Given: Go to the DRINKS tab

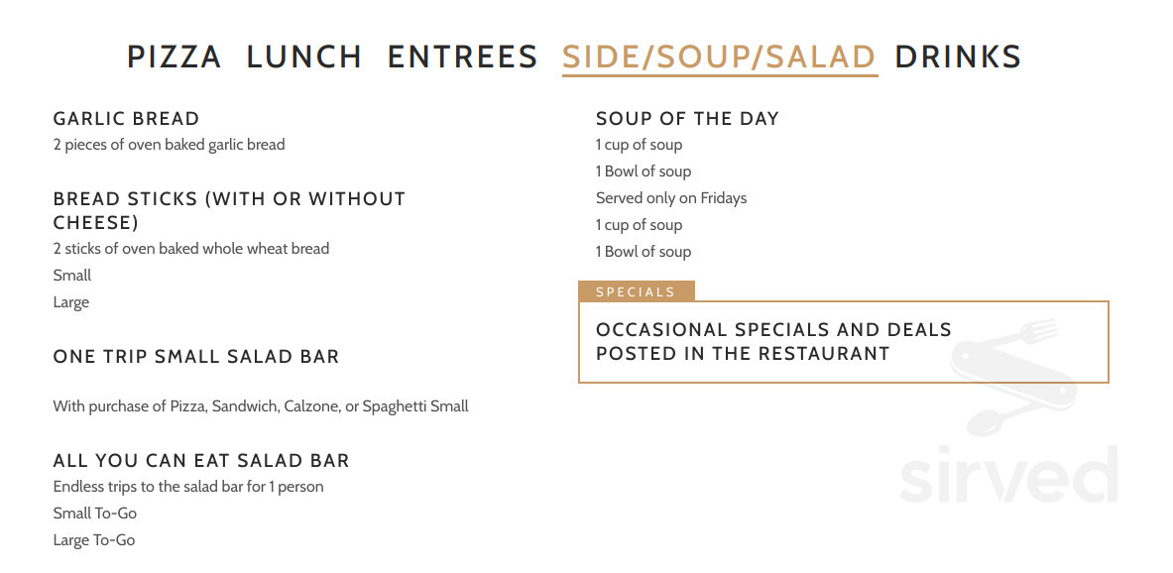Looking at the screenshot, I should point(958,57).
